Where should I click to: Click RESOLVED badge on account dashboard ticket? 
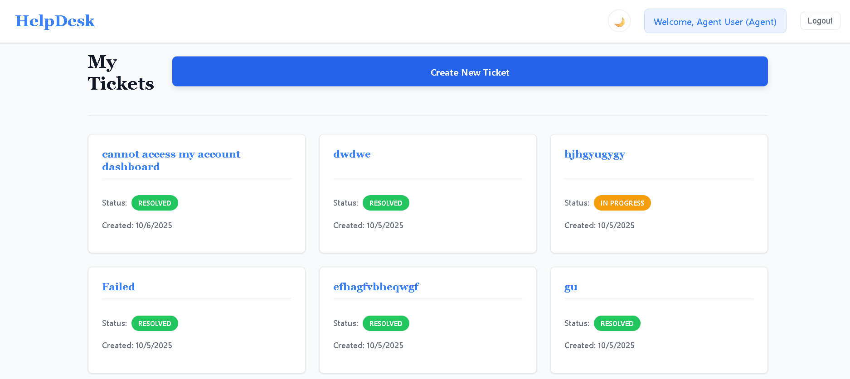click(x=155, y=203)
